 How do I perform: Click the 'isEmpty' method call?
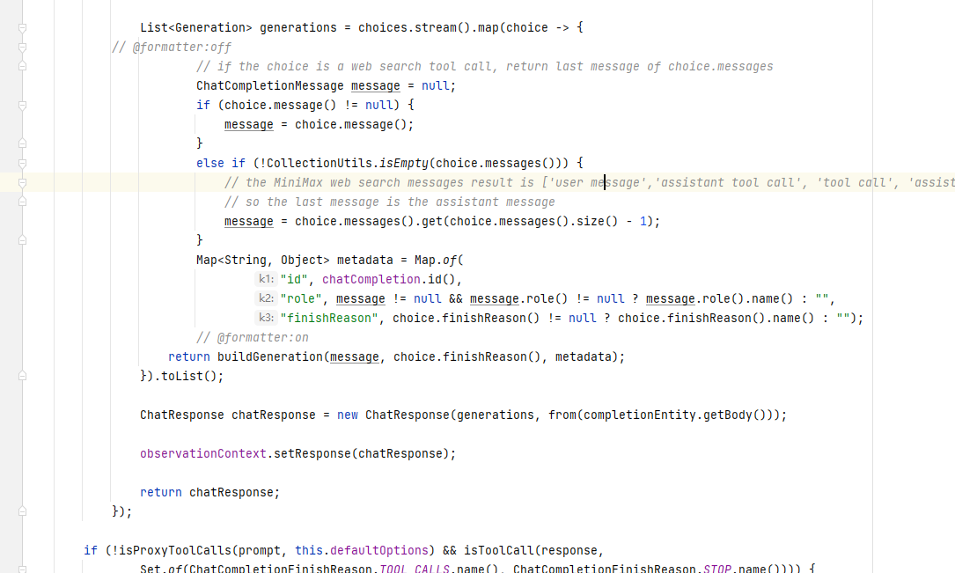[x=404, y=163]
